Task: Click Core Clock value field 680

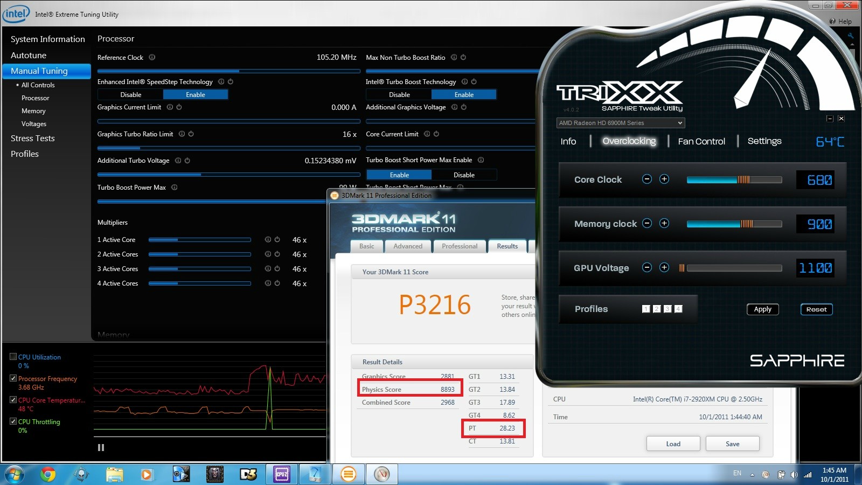Action: (815, 179)
